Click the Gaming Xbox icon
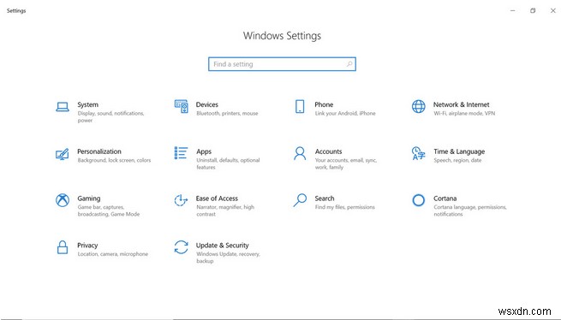 [63, 200]
